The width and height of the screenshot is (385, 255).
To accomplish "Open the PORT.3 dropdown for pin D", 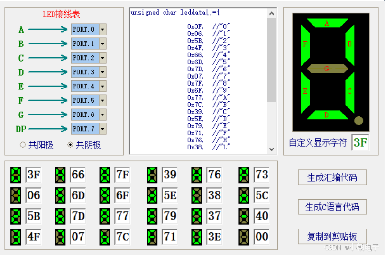I will tap(102, 72).
